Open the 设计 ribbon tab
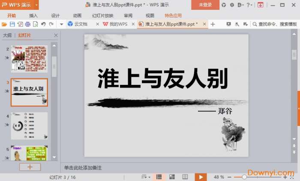Image resolution: width=300 pixels, height=181 pixels. tap(55, 15)
